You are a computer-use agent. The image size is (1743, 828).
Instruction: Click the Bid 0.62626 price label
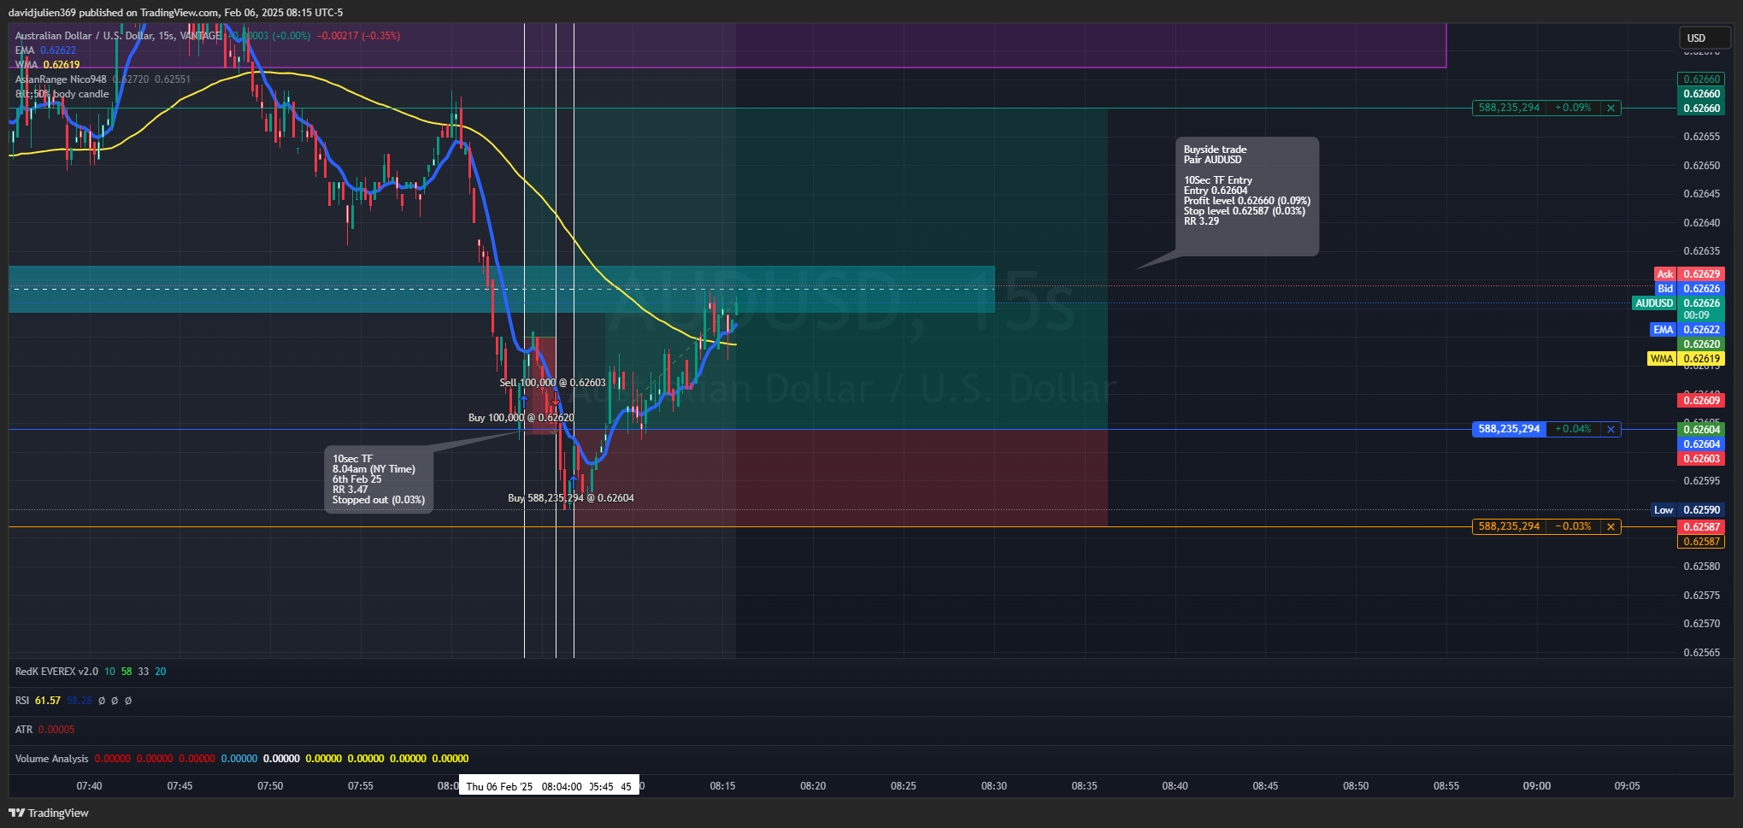[x=1689, y=289]
